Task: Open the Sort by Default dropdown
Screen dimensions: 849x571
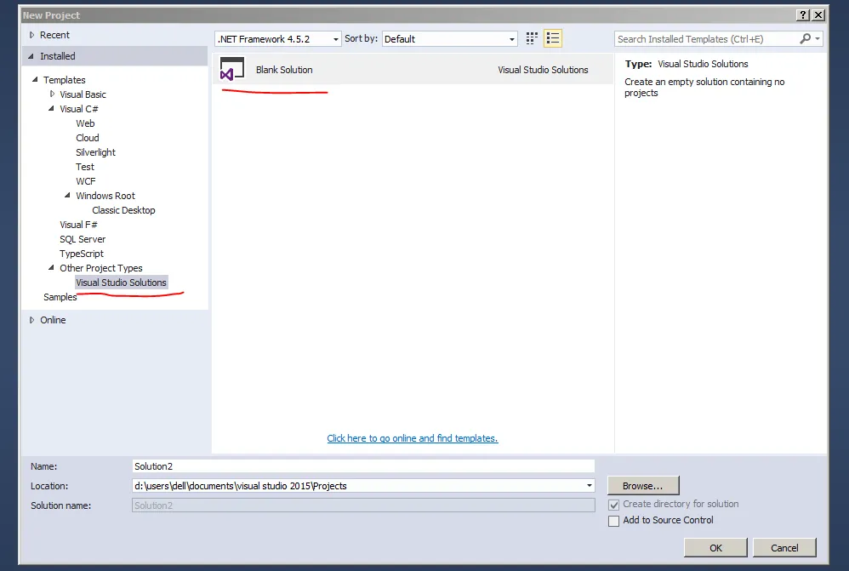Action: 449,39
